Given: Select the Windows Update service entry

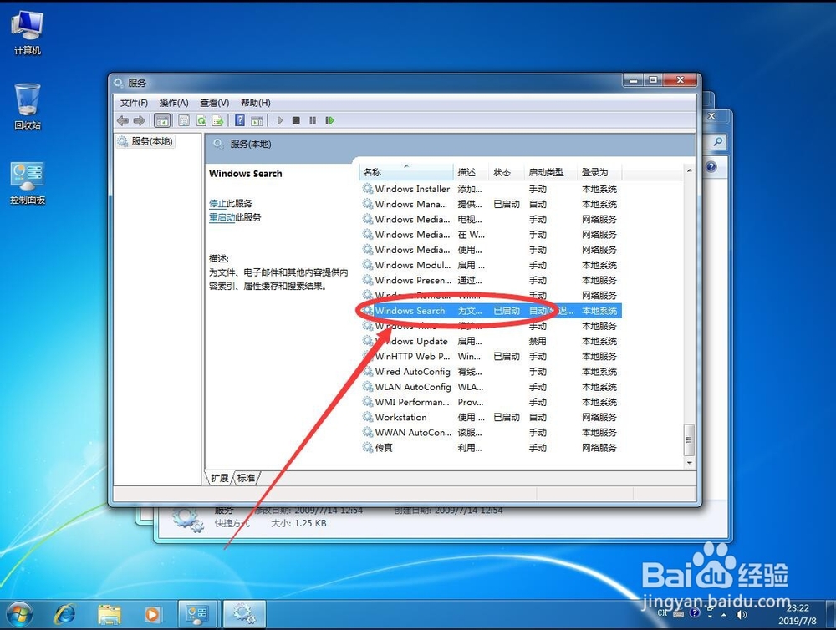Looking at the screenshot, I should (x=412, y=341).
